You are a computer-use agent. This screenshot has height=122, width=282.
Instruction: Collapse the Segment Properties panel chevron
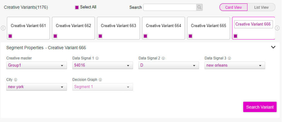273,47
